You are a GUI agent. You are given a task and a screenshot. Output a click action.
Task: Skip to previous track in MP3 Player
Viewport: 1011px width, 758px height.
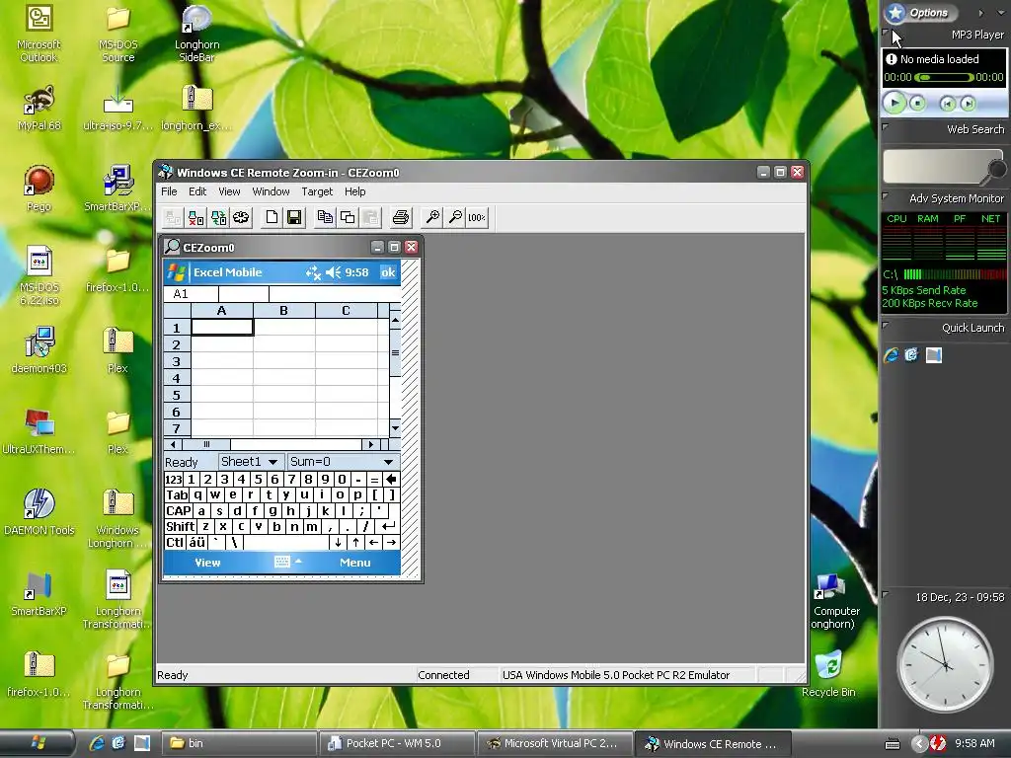(947, 103)
